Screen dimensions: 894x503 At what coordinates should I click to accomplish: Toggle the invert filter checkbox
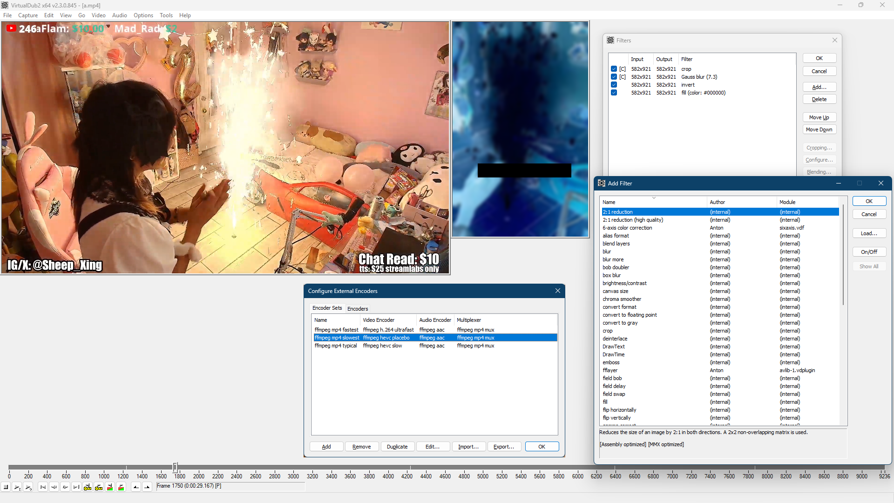click(614, 85)
